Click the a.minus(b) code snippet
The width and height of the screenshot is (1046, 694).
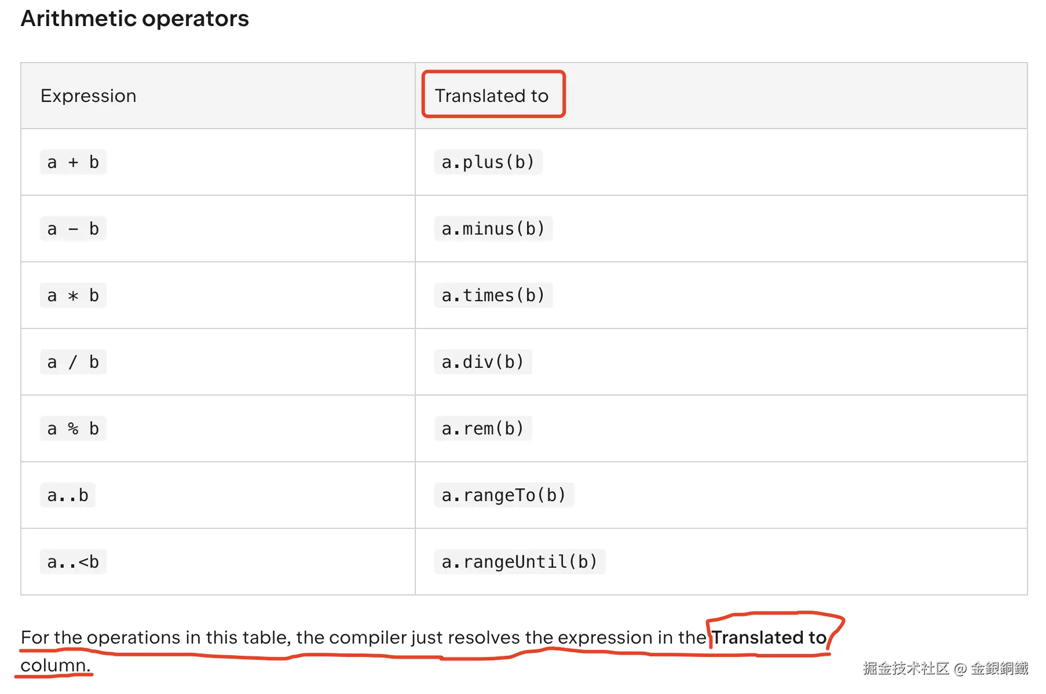493,229
